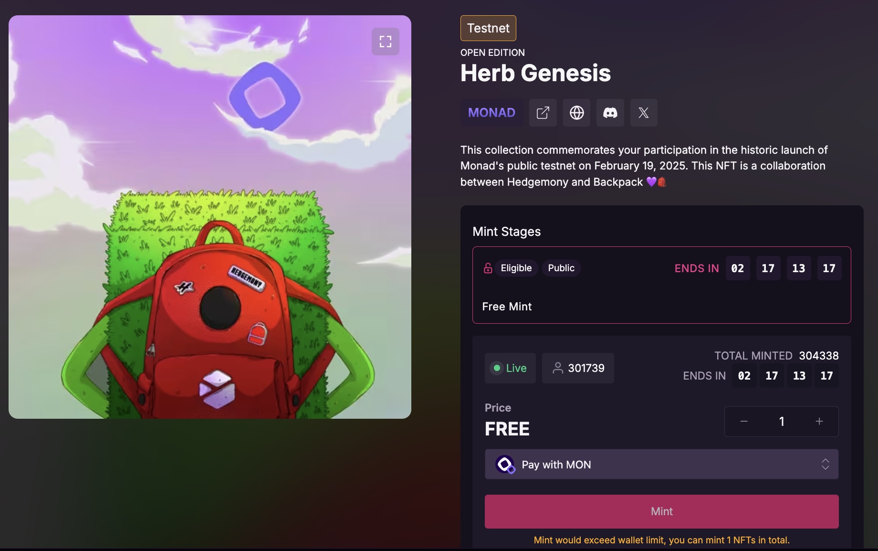Image resolution: width=878 pixels, height=551 pixels.
Task: Click the up-down chevron on payment selector
Action: click(825, 464)
